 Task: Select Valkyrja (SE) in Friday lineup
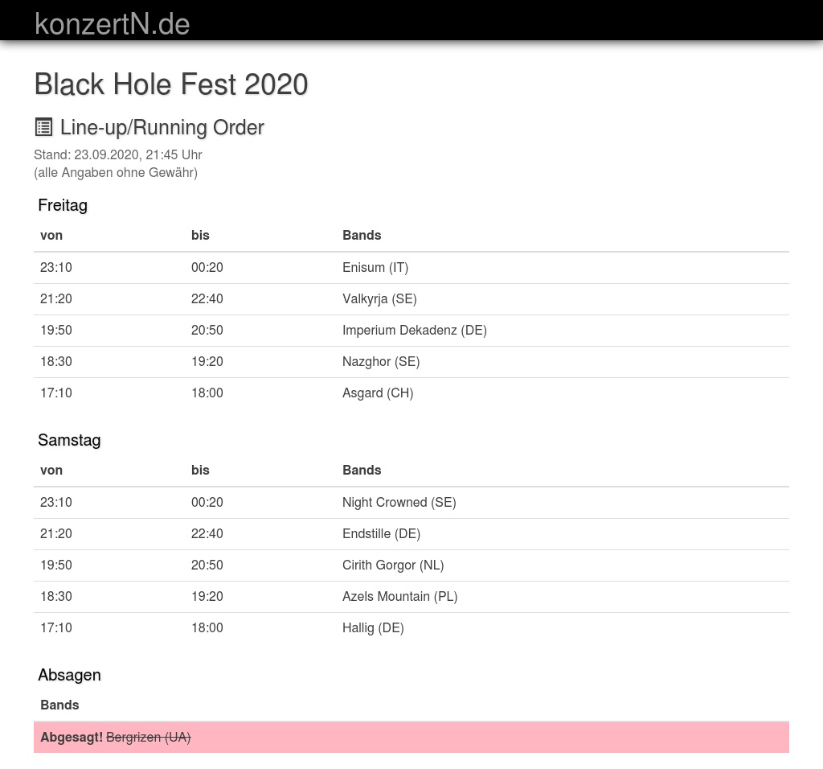click(379, 299)
